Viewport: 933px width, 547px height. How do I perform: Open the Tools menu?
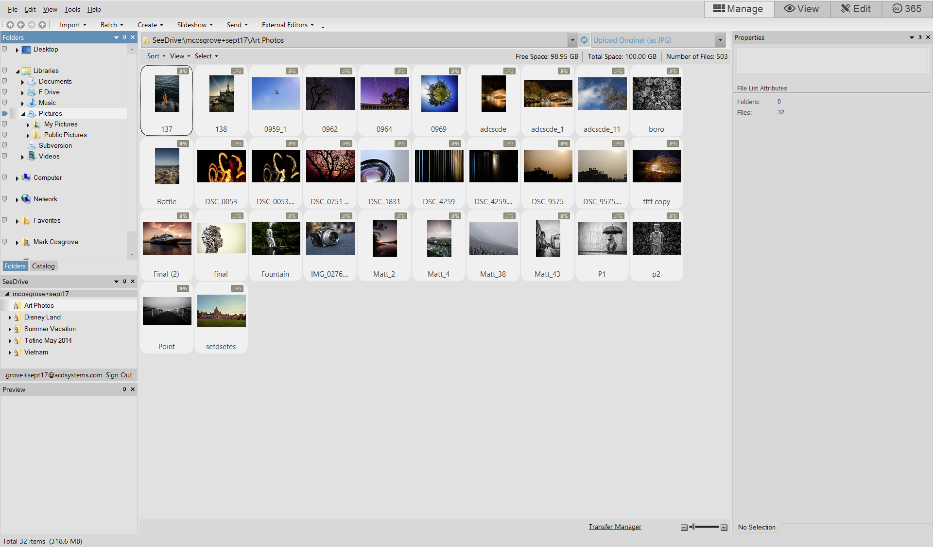pyautogui.click(x=72, y=9)
